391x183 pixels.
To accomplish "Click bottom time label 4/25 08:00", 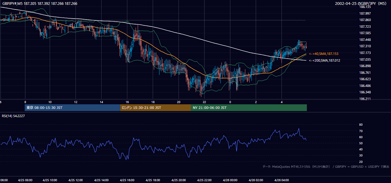I will click(25, 180).
